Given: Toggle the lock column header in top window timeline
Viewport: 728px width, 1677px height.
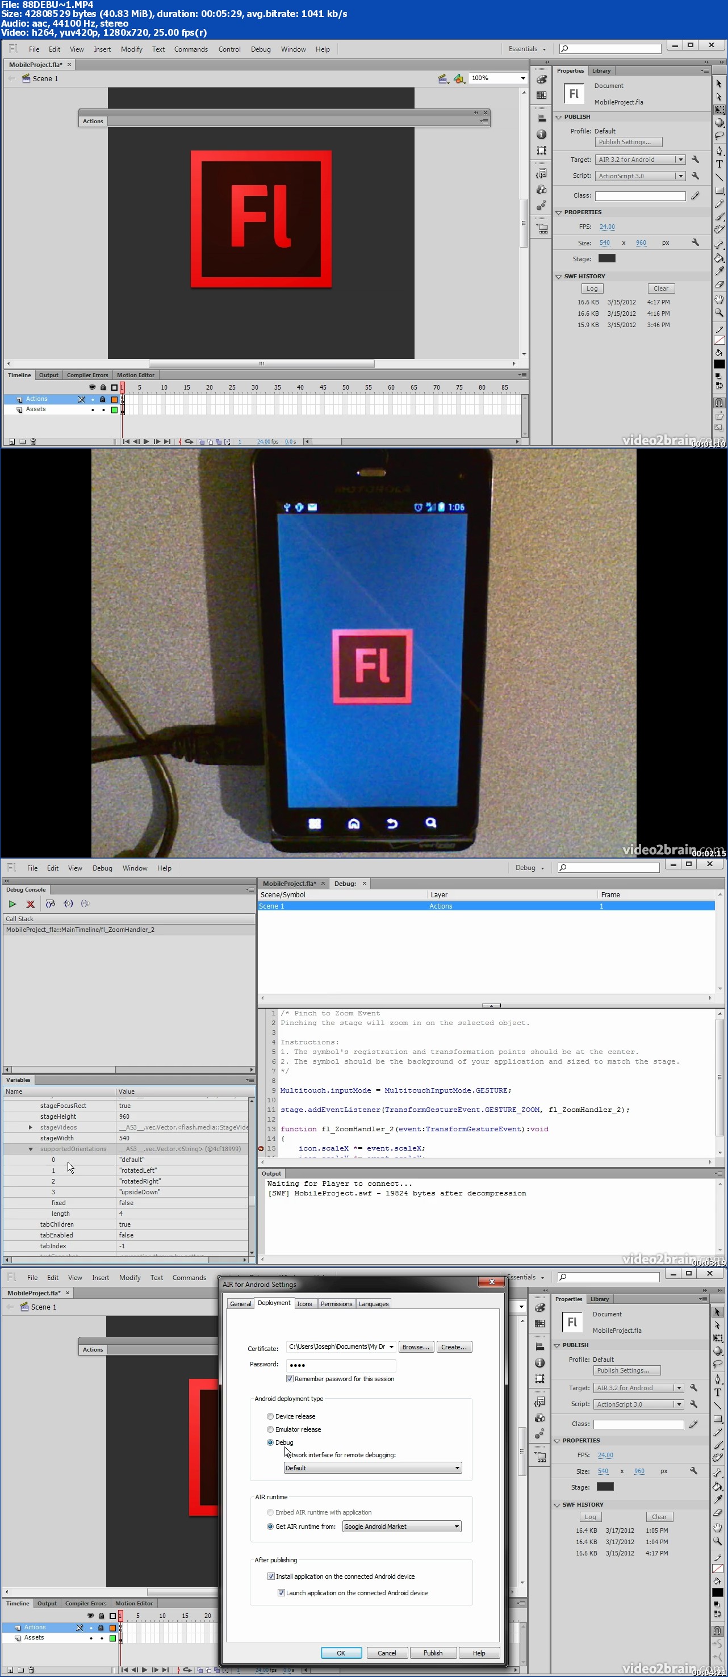Looking at the screenshot, I should 103,387.
